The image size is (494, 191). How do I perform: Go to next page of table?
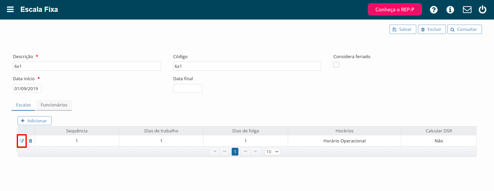click(x=246, y=151)
